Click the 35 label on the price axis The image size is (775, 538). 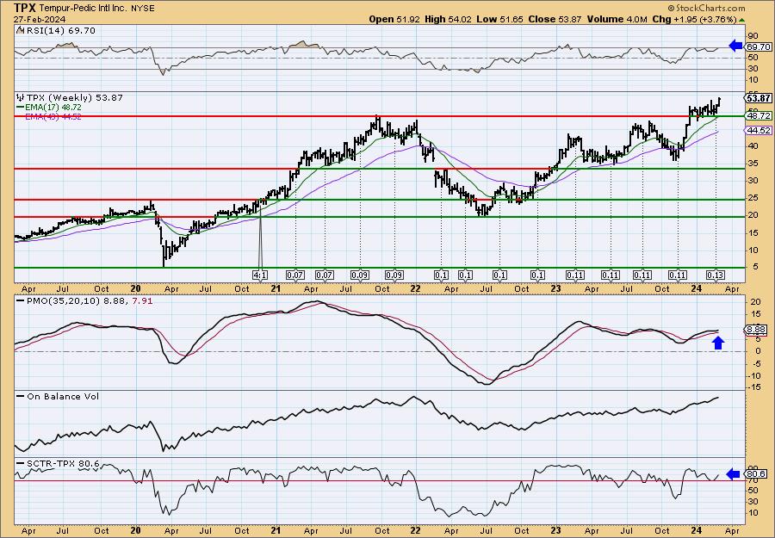[753, 163]
